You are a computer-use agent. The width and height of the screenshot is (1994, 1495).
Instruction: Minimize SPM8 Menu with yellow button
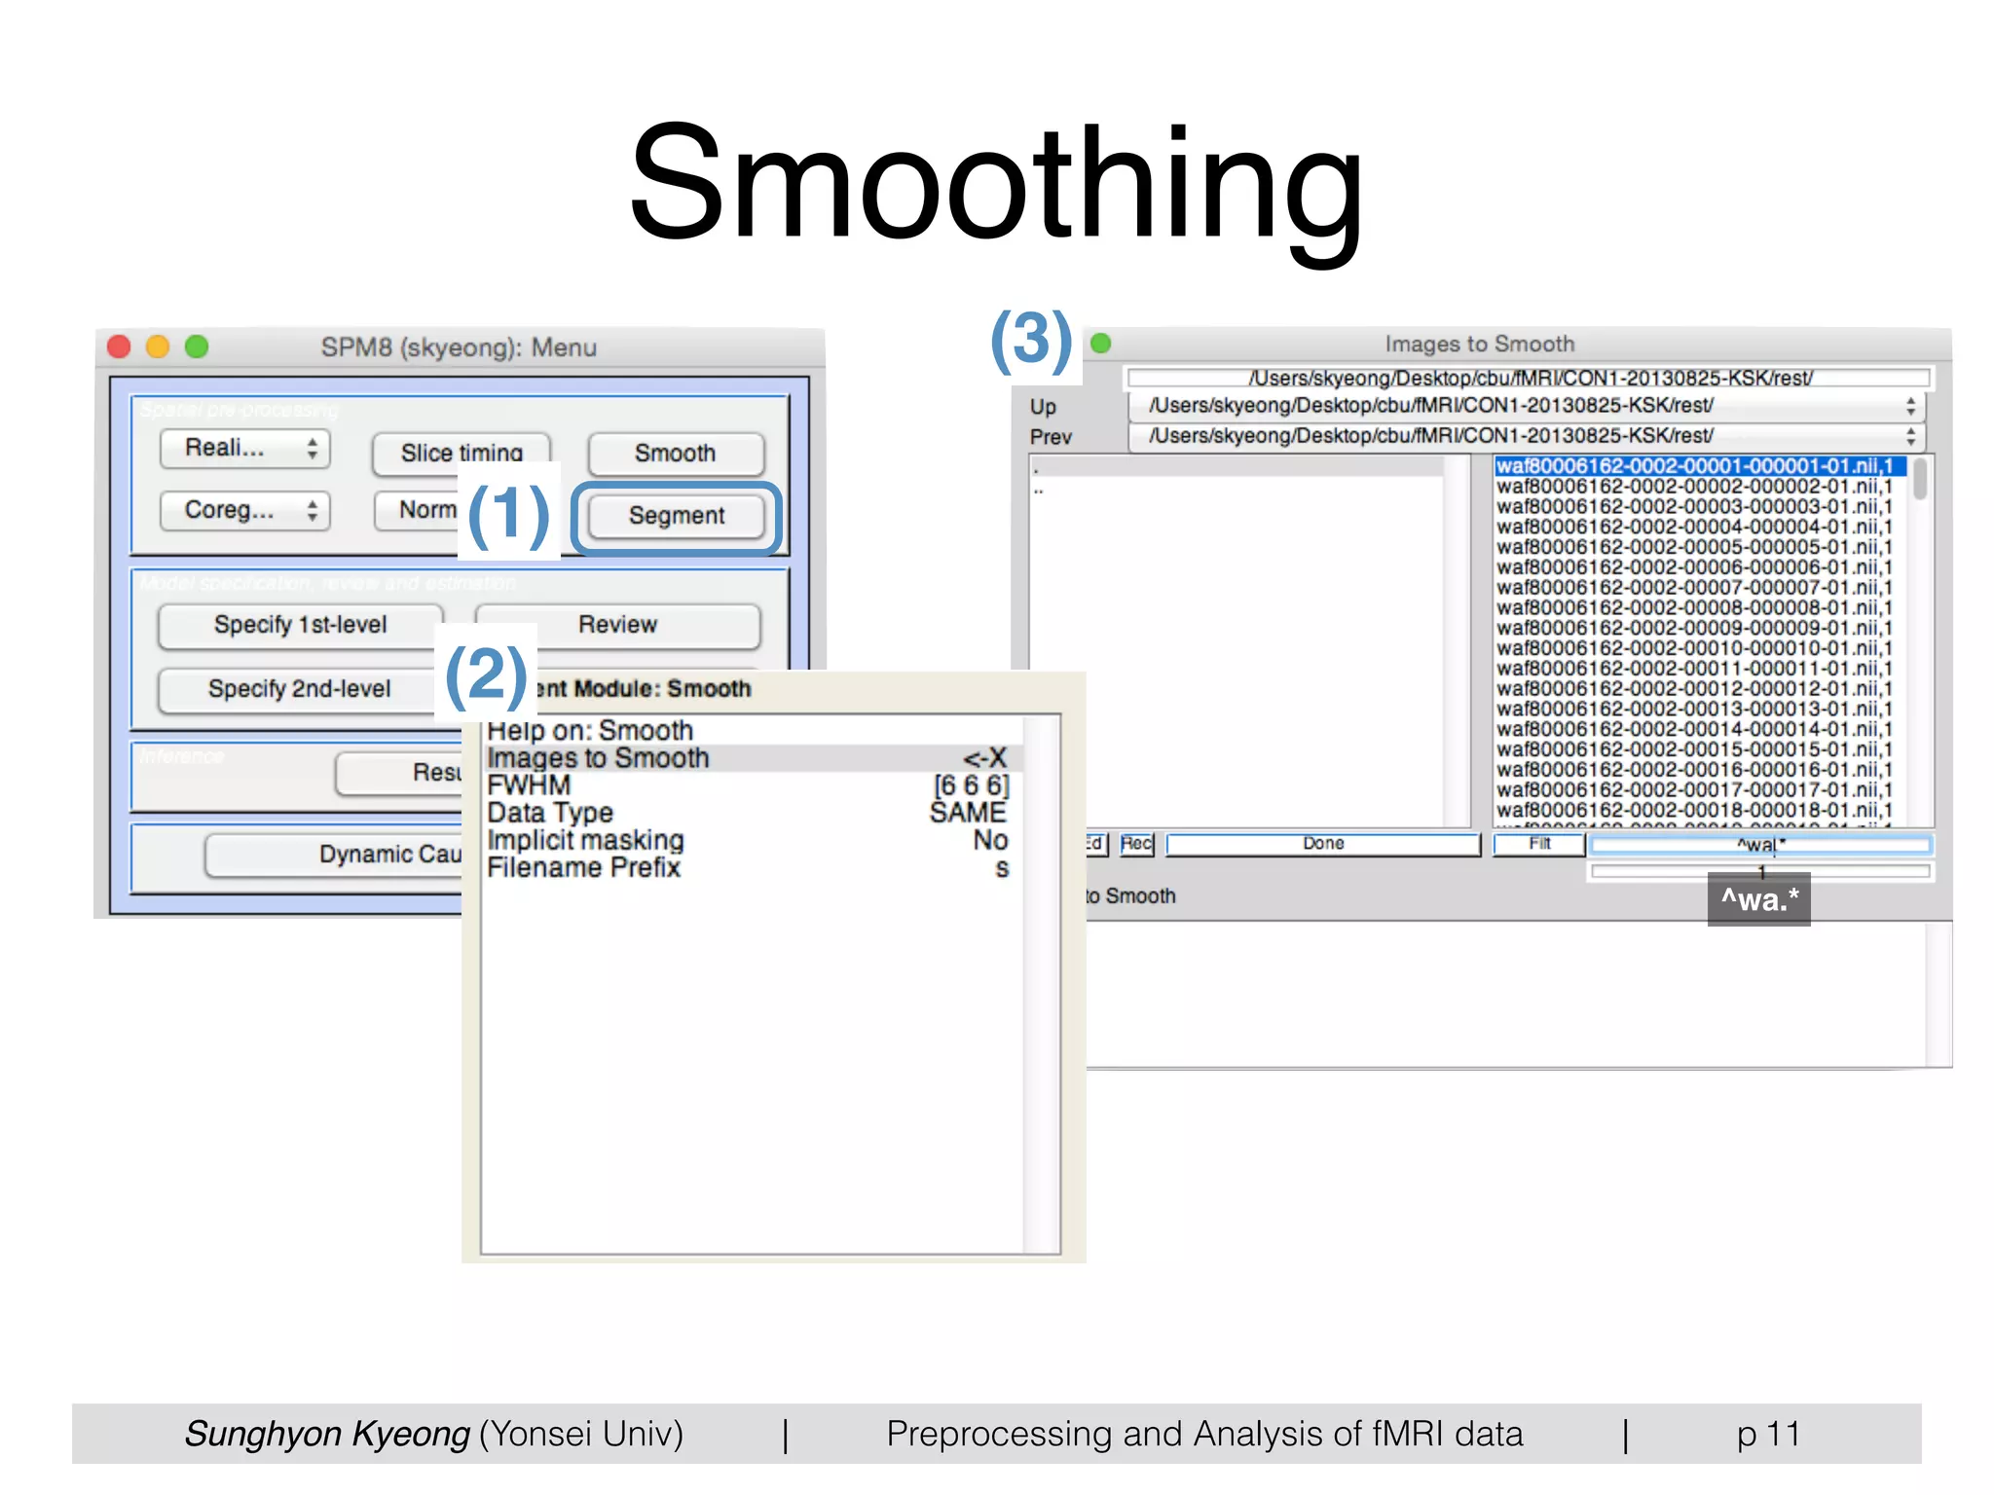(158, 347)
